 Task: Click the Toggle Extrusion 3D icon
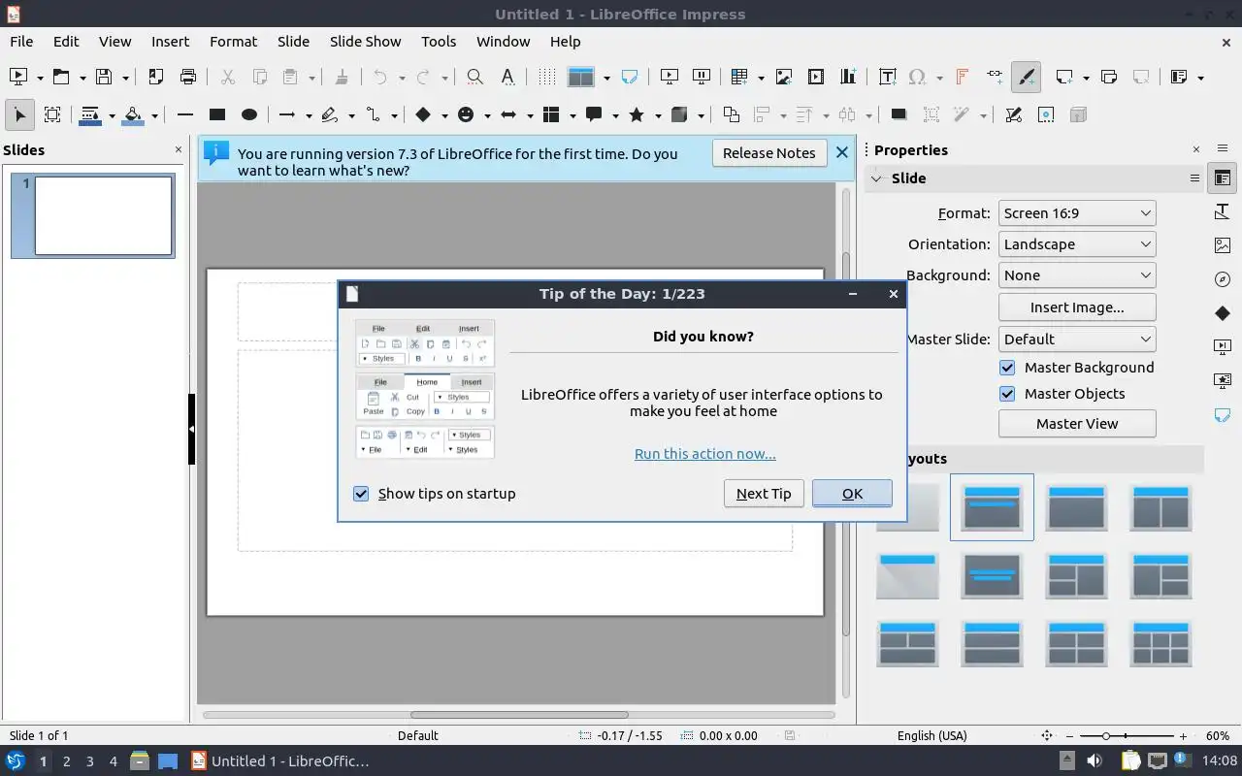pyautogui.click(x=1078, y=114)
